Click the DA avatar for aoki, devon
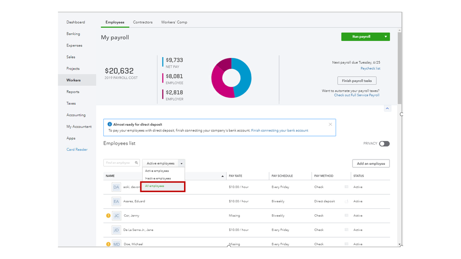The width and height of the screenshot is (461, 259). point(116,187)
